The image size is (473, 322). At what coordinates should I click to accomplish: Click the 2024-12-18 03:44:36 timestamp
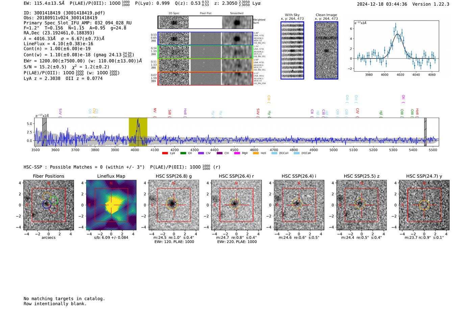pyautogui.click(x=382, y=4)
